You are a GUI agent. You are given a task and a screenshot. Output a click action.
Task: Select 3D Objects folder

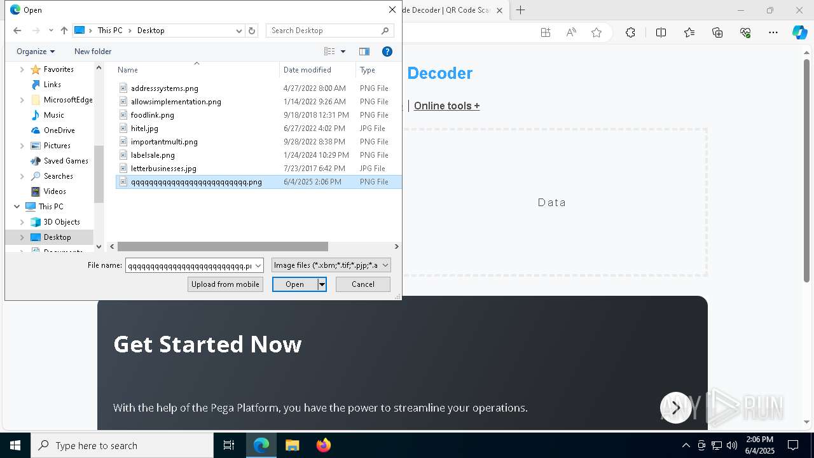pos(62,222)
